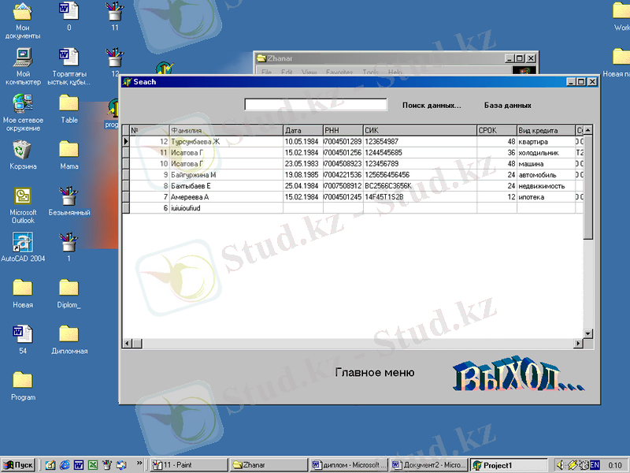The image size is (630, 473).
Task: Click the База данных button
Action: tap(507, 106)
